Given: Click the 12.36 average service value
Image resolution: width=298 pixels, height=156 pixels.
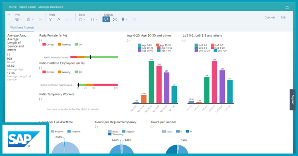Looking at the screenshot, I should [11, 73].
